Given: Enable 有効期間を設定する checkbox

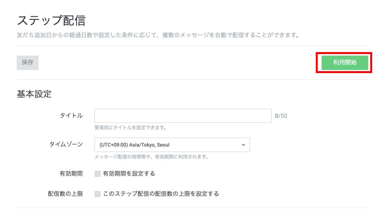Looking at the screenshot, I should pos(98,174).
